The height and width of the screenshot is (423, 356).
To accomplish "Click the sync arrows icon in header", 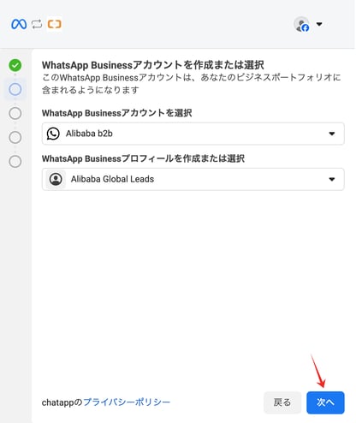I will pyautogui.click(x=37, y=24).
